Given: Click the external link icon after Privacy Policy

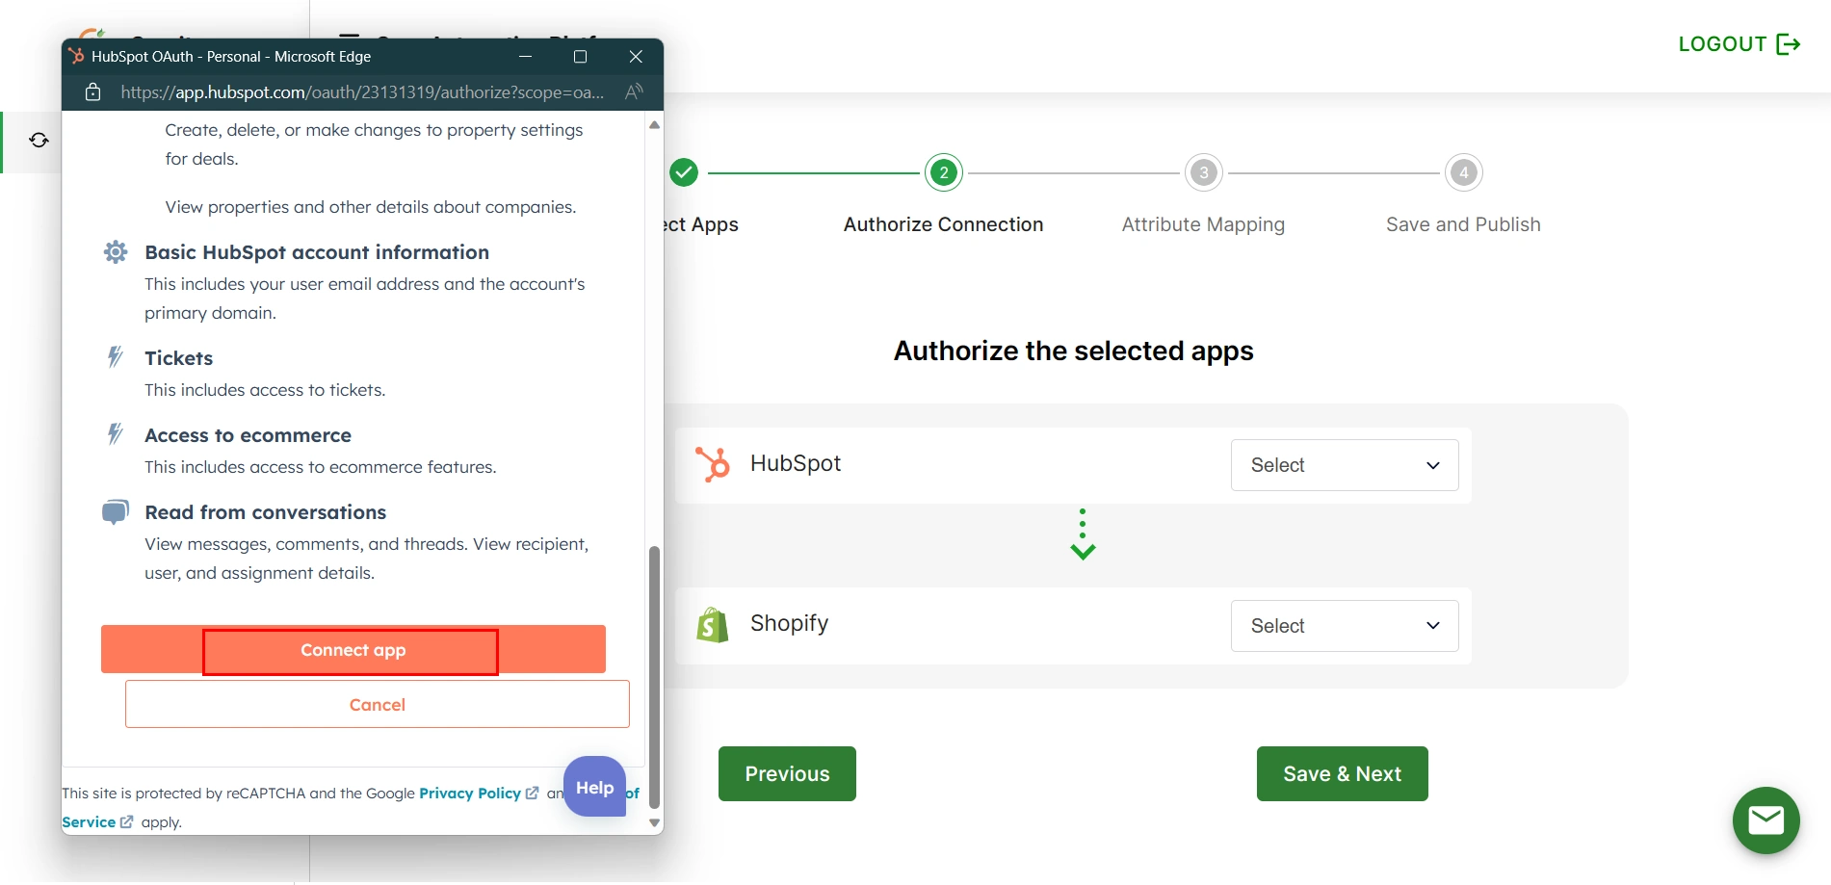Looking at the screenshot, I should click(x=533, y=793).
